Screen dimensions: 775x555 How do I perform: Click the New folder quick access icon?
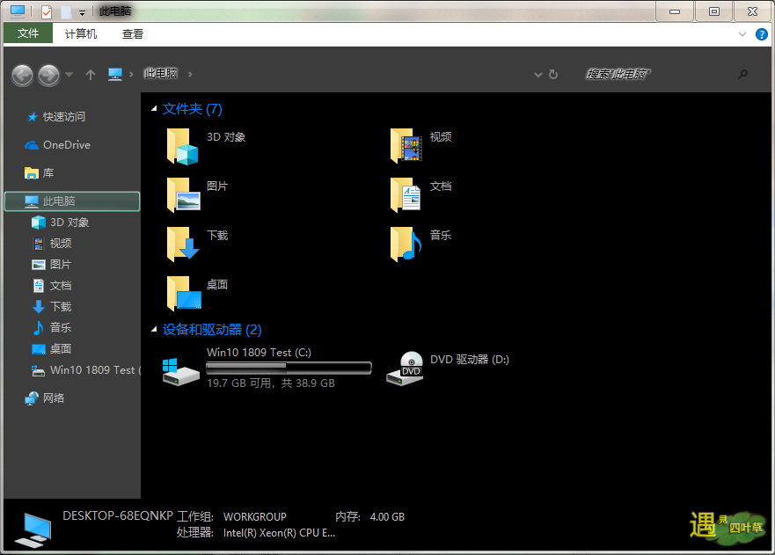66,11
